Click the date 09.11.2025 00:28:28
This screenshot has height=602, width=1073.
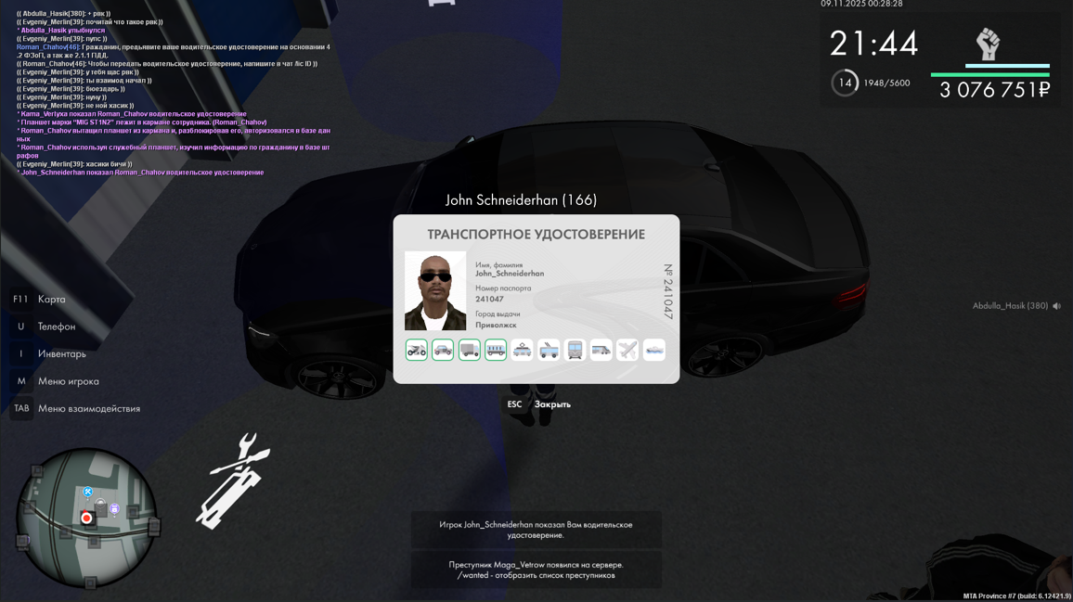pos(861,4)
